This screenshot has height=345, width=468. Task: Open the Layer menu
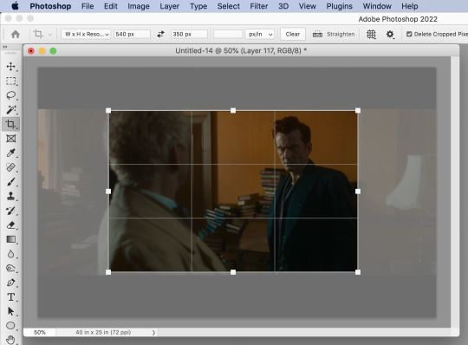[x=170, y=6]
